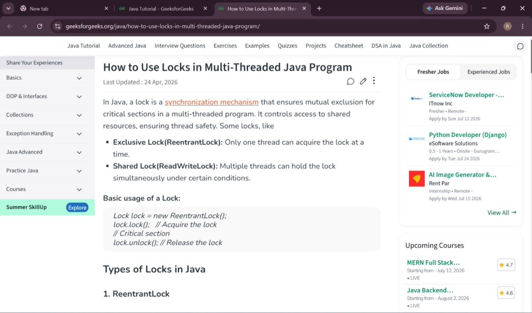This screenshot has height=313, width=532.
Task: Open Java Tutorial in the top navigation
Action: click(x=84, y=46)
